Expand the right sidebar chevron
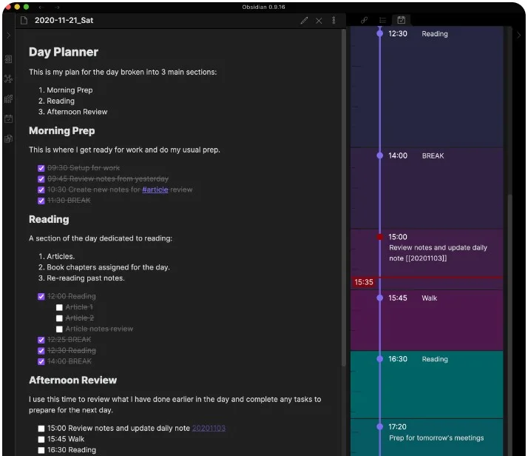Screen dimensions: 528x456 (518, 35)
